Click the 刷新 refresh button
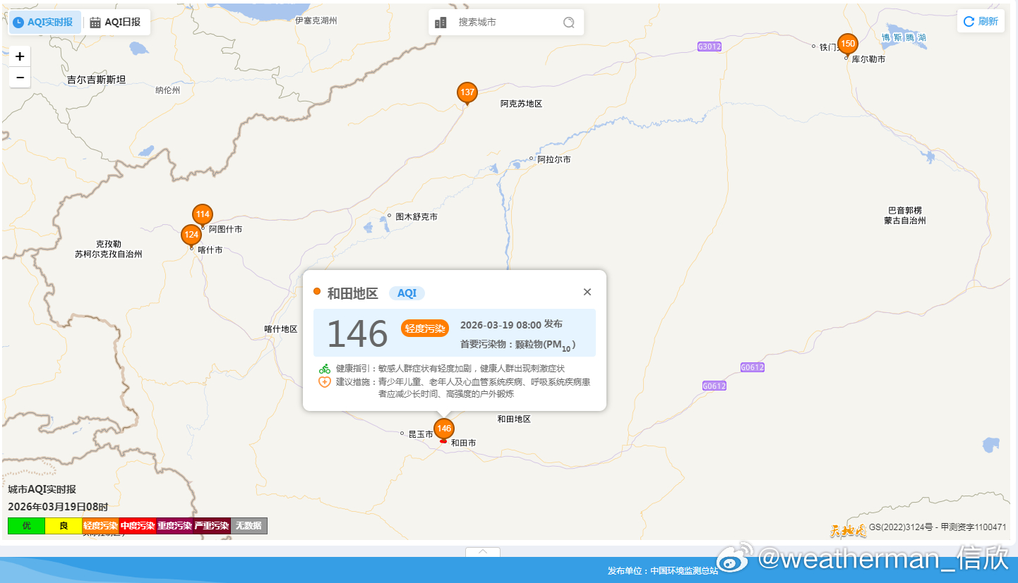 click(981, 20)
